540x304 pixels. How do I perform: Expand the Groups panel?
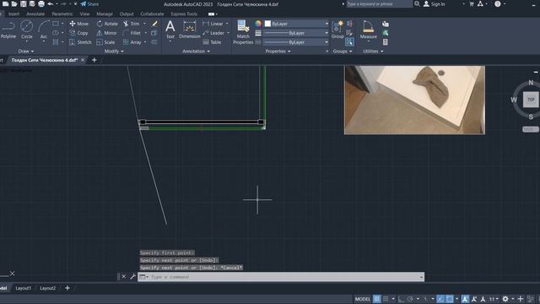(x=343, y=51)
